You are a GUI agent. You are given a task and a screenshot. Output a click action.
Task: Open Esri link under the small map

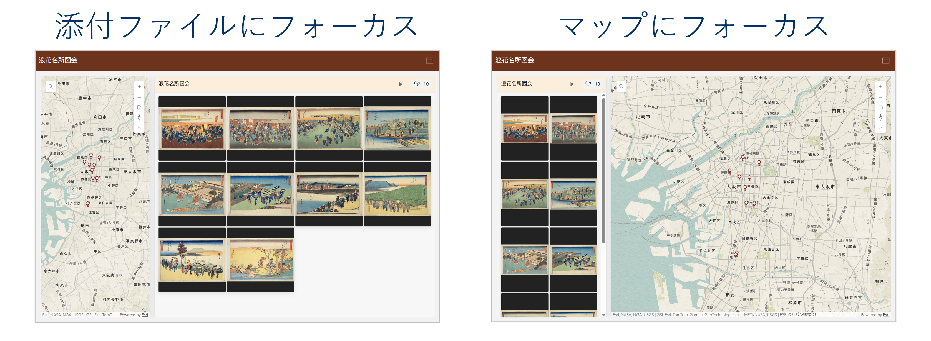145,315
